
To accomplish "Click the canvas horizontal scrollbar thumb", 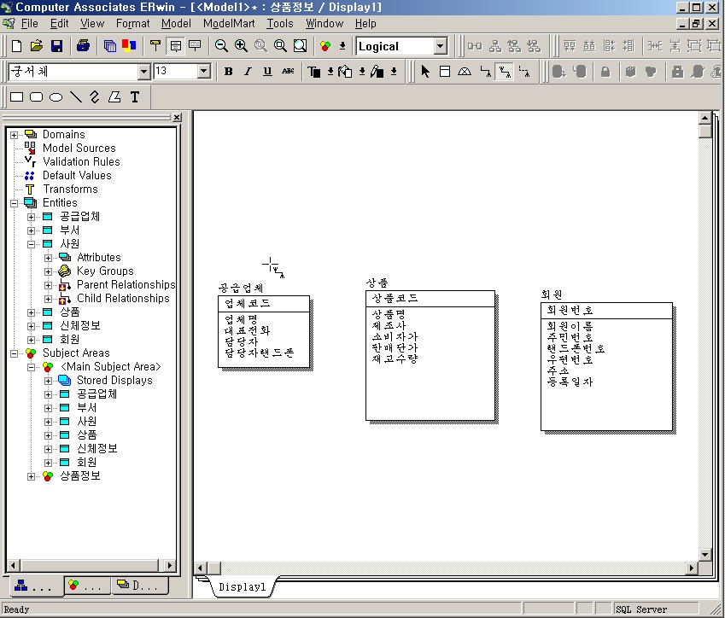I will (213, 568).
